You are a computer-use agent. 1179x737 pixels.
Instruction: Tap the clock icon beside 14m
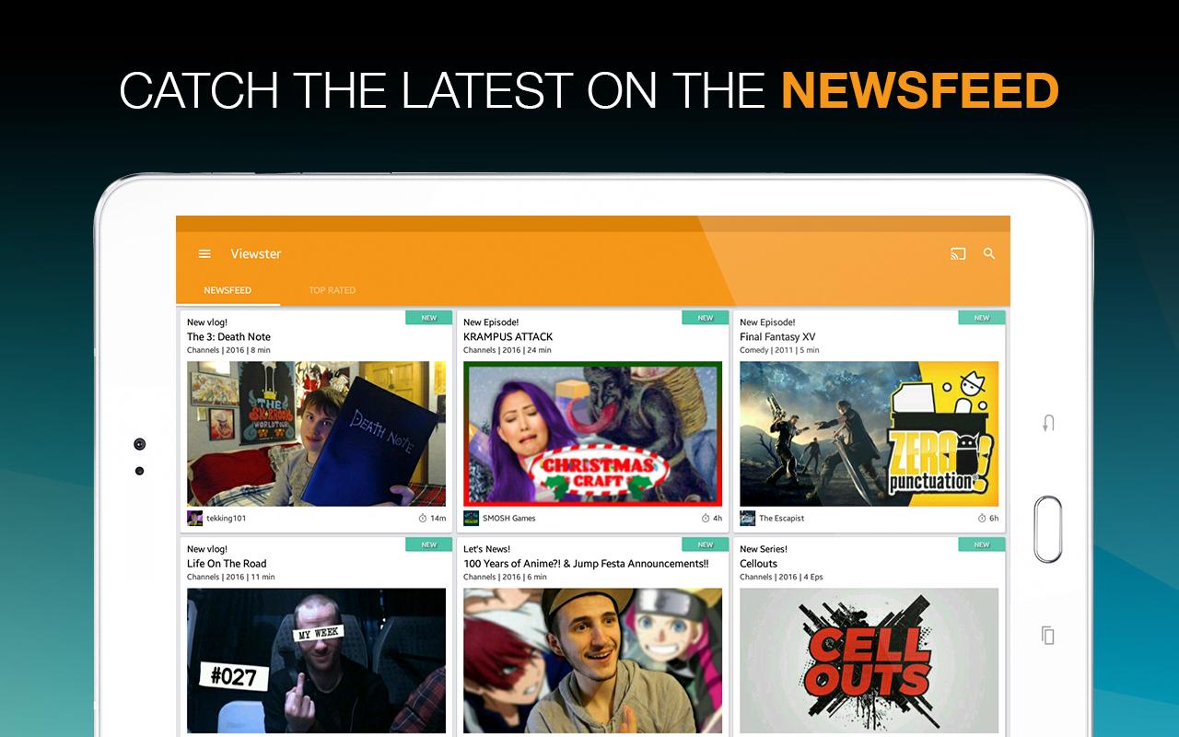coord(423,518)
